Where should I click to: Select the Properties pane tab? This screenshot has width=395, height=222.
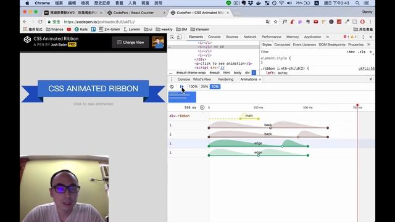click(x=355, y=44)
